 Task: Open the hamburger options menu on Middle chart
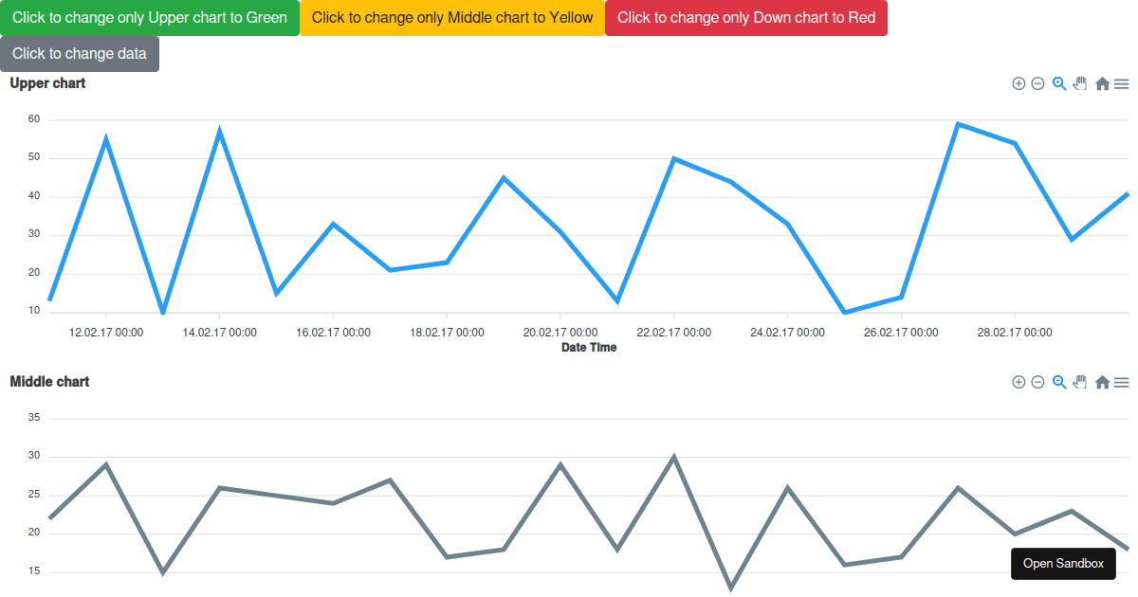pos(1122,382)
